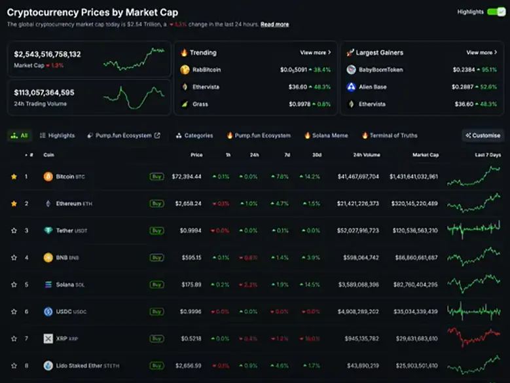The height and width of the screenshot is (383, 510).
Task: Click the XRP coin icon
Action: 48,338
